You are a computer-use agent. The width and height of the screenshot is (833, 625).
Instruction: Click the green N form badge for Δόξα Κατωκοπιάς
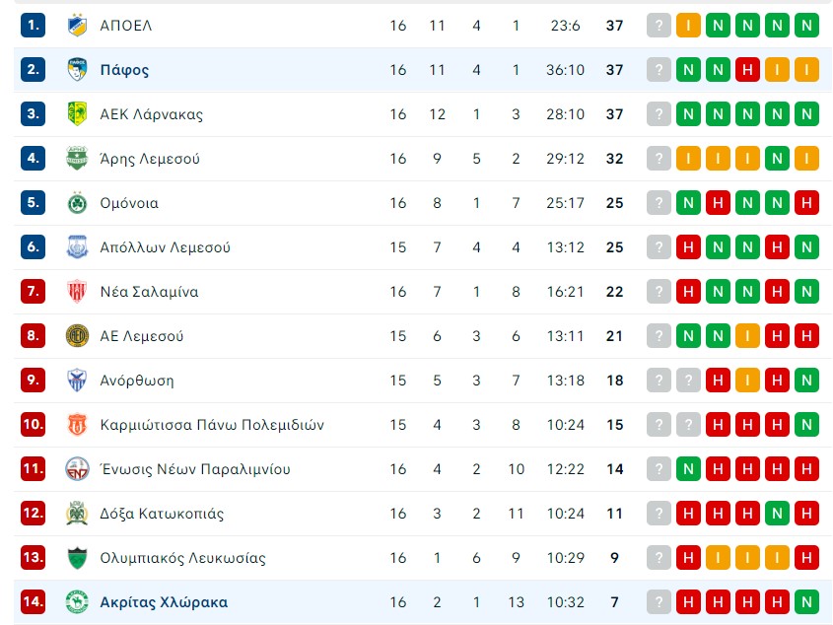tap(777, 514)
